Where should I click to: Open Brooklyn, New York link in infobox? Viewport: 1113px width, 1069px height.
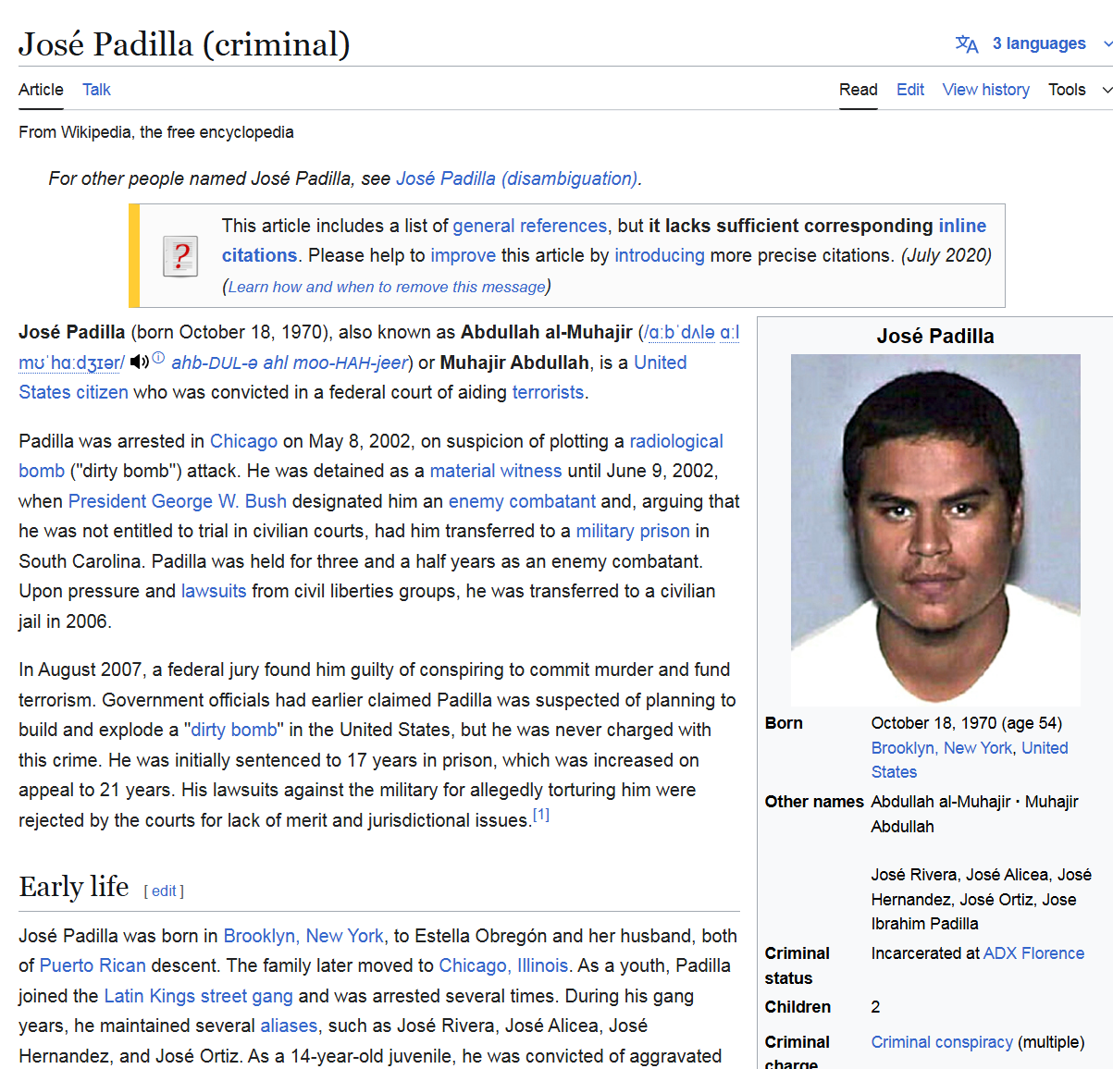(x=942, y=748)
